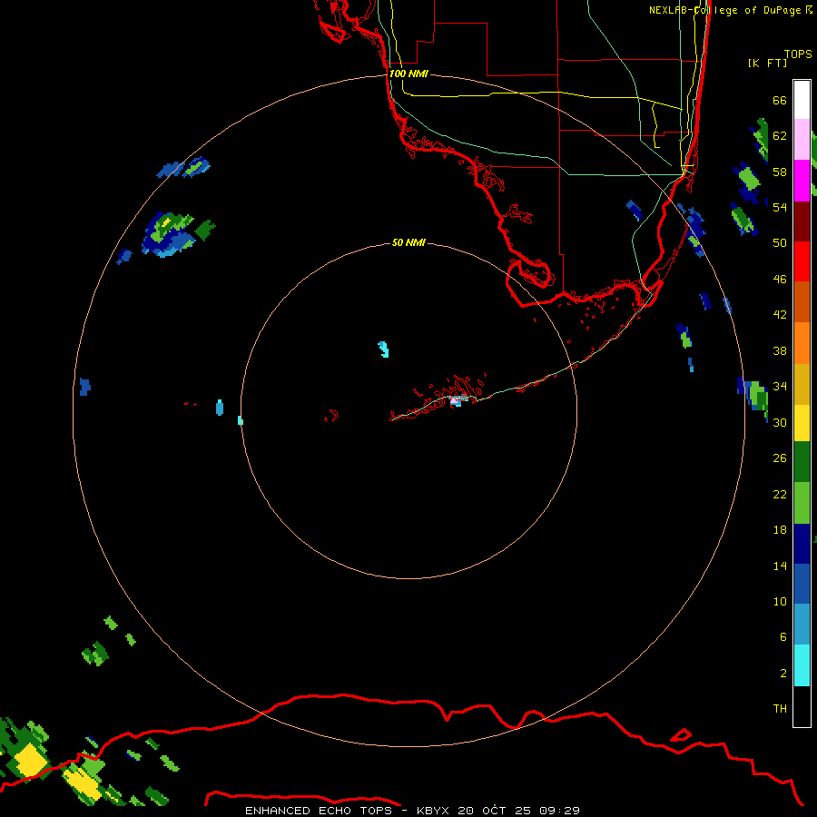Click the 46 legend value
Screen dimensions: 817x817
(x=780, y=280)
